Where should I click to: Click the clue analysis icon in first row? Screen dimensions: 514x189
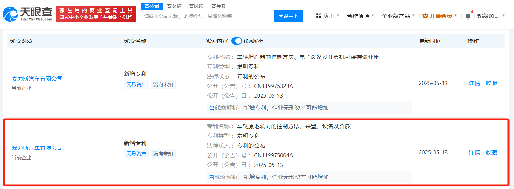[211, 108]
